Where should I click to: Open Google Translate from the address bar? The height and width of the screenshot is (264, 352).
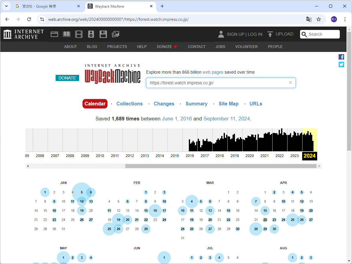[x=309, y=19]
